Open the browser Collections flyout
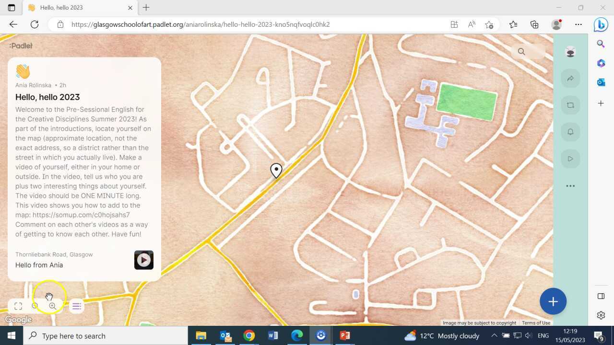614x345 pixels. click(534, 24)
